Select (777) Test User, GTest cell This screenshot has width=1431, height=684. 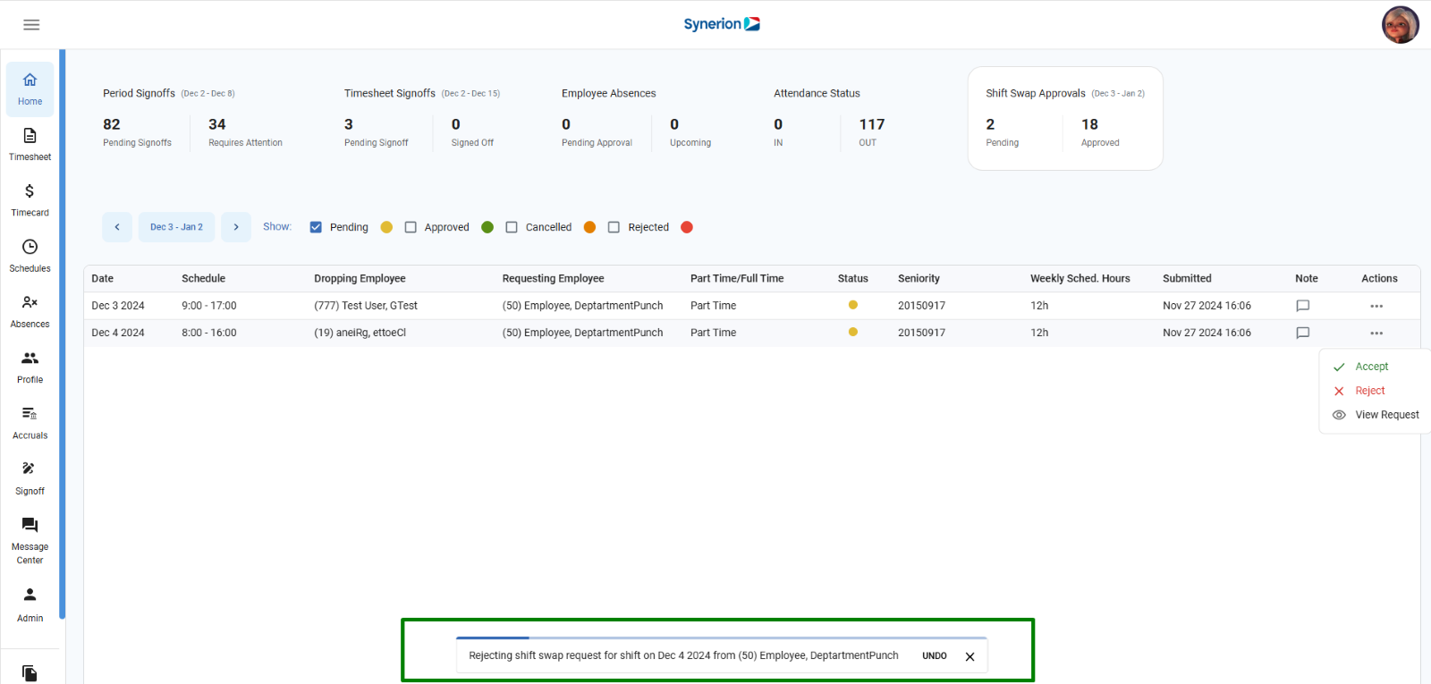click(x=366, y=306)
